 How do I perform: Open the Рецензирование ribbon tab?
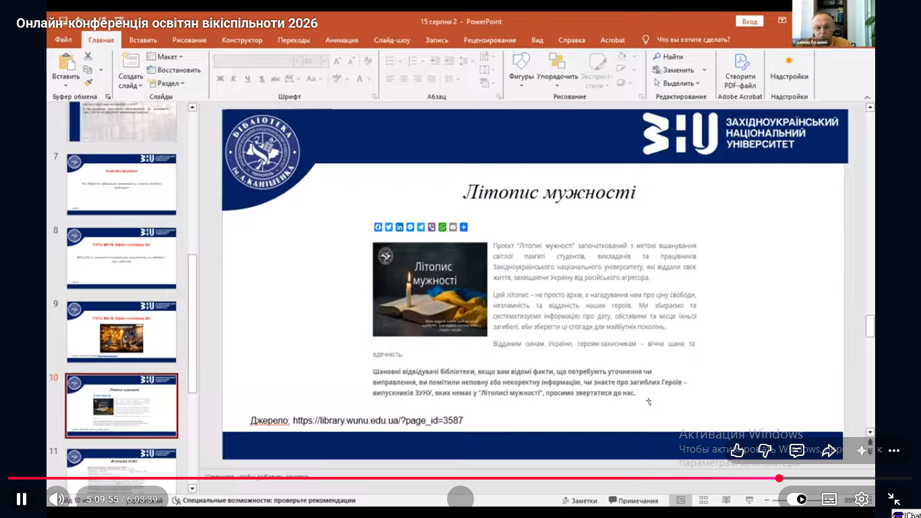click(x=490, y=40)
